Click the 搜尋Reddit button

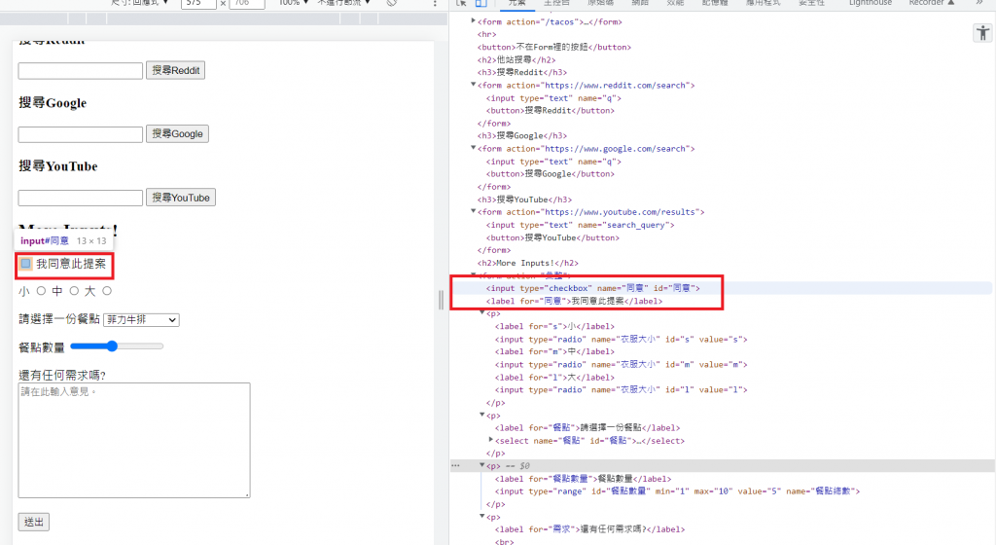(175, 70)
